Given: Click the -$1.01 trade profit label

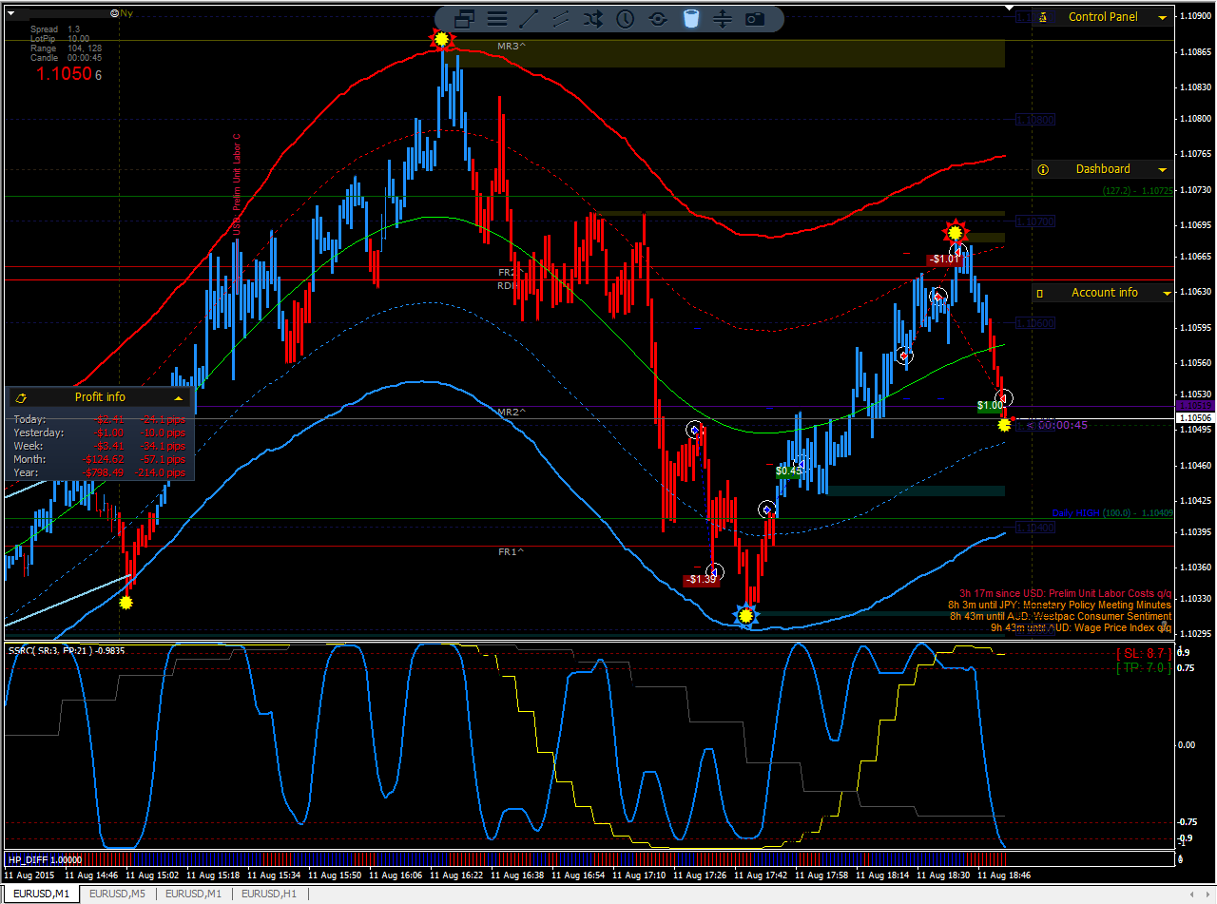Looking at the screenshot, I should tap(945, 259).
